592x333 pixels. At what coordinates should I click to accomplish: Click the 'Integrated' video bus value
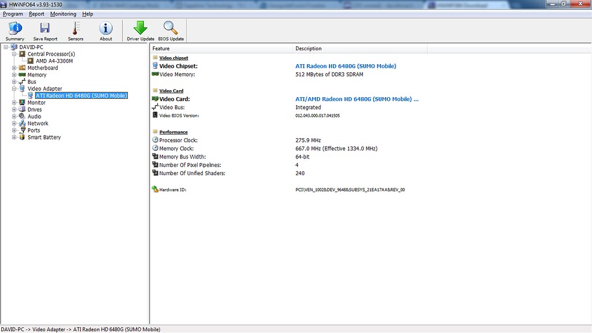308,107
